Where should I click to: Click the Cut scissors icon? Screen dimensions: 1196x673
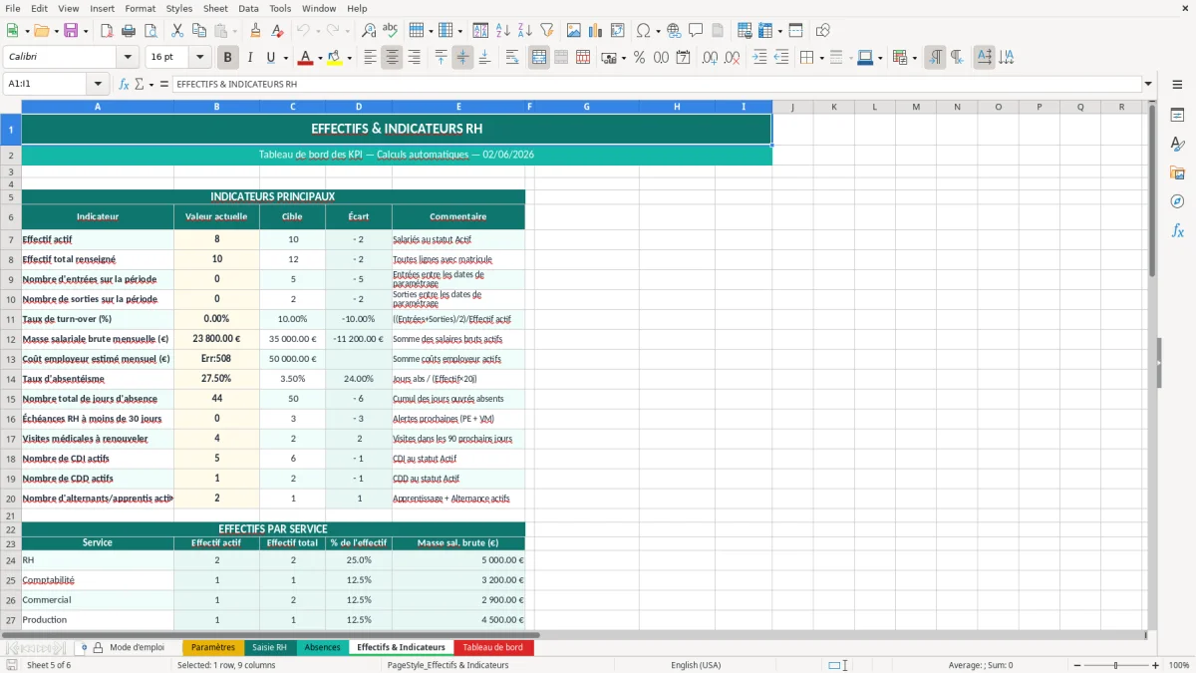[176, 31]
